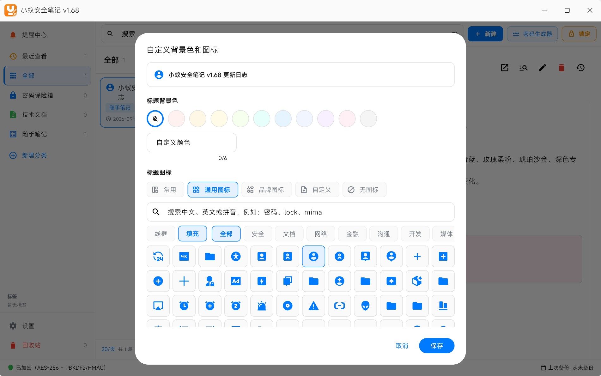Switch icon style to 线框 outline
This screenshot has width=601, height=376.
tap(161, 234)
